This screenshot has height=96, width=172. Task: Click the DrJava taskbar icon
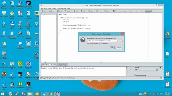(57, 94)
